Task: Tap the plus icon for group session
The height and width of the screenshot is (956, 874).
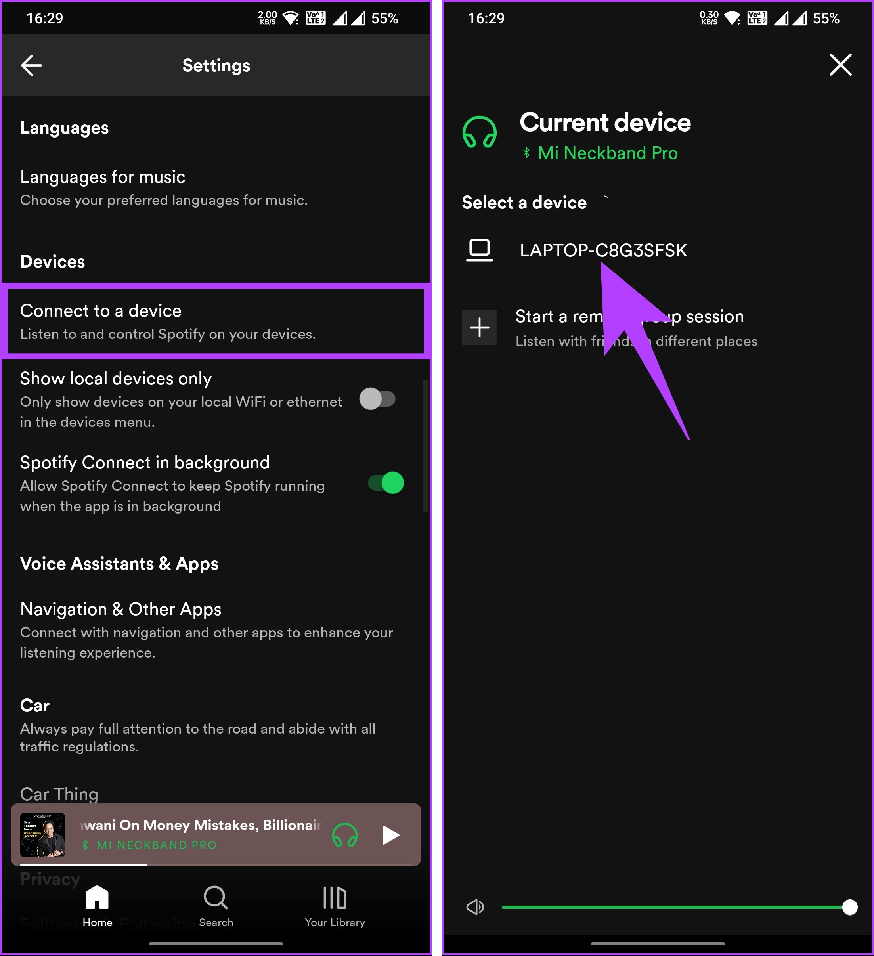Action: 480,327
